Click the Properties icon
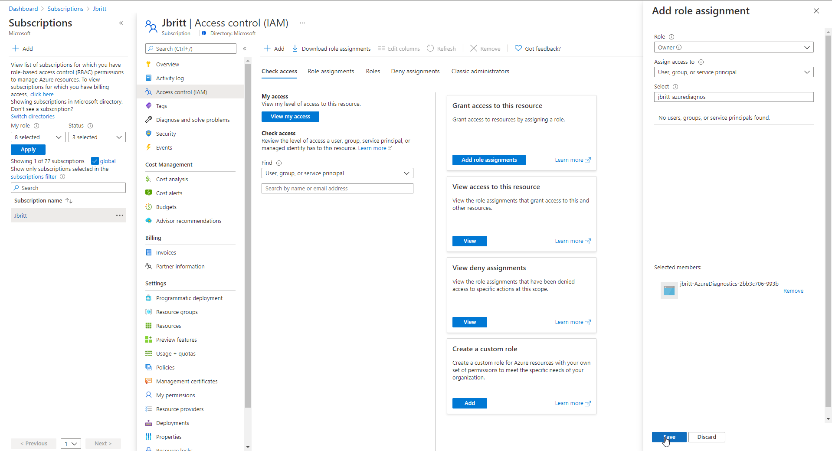 click(148, 437)
